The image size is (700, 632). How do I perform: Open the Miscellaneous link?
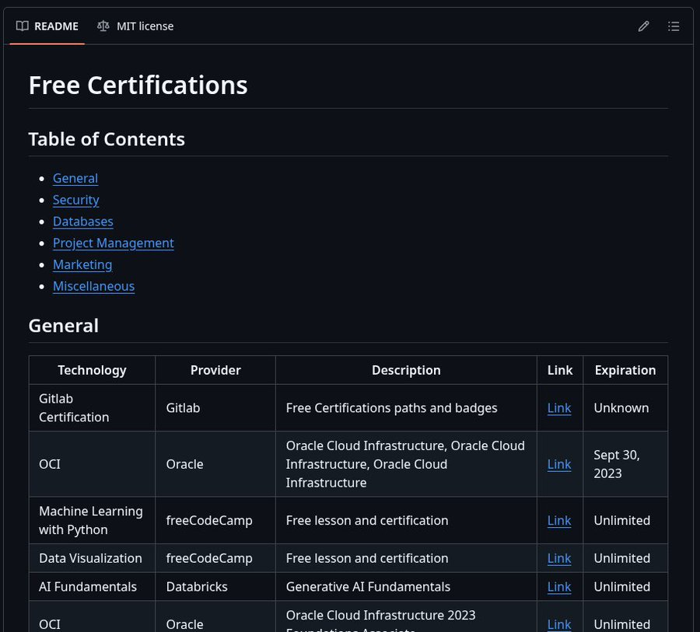tap(93, 286)
